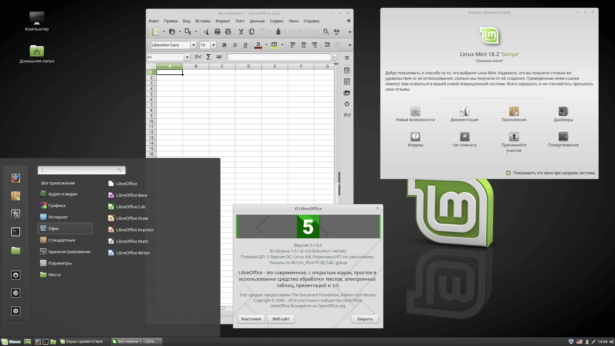The height and width of the screenshot is (346, 615).
Task: Expand the standard toolbar overflow chevron
Action: (x=350, y=32)
